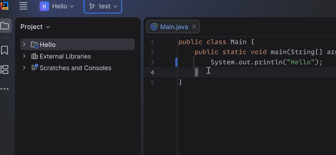This screenshot has width=336, height=155.
Task: Open the main hamburger menu
Action: 23,6
